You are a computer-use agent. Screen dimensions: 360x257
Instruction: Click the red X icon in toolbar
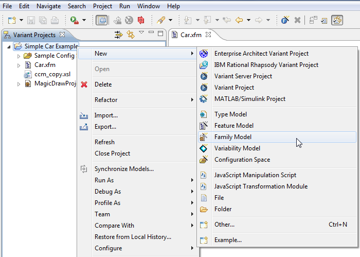click(297, 20)
